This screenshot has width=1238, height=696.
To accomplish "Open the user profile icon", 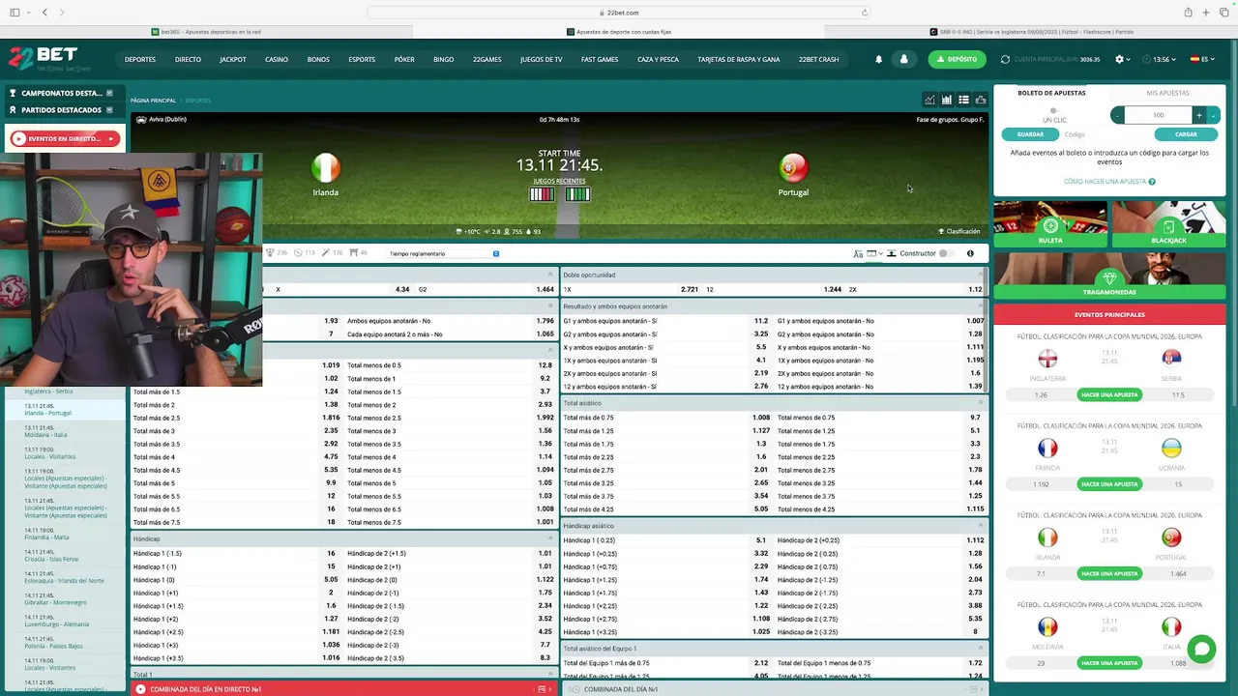I will tap(904, 59).
